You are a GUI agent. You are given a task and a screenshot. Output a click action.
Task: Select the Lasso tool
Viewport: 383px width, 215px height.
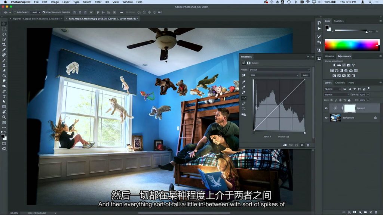pyautogui.click(x=4, y=34)
